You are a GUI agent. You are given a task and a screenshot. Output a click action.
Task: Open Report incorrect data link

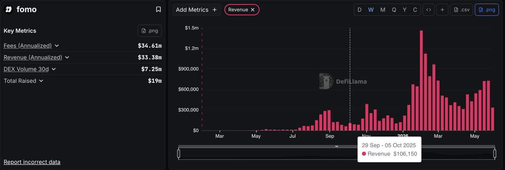[x=32, y=162]
